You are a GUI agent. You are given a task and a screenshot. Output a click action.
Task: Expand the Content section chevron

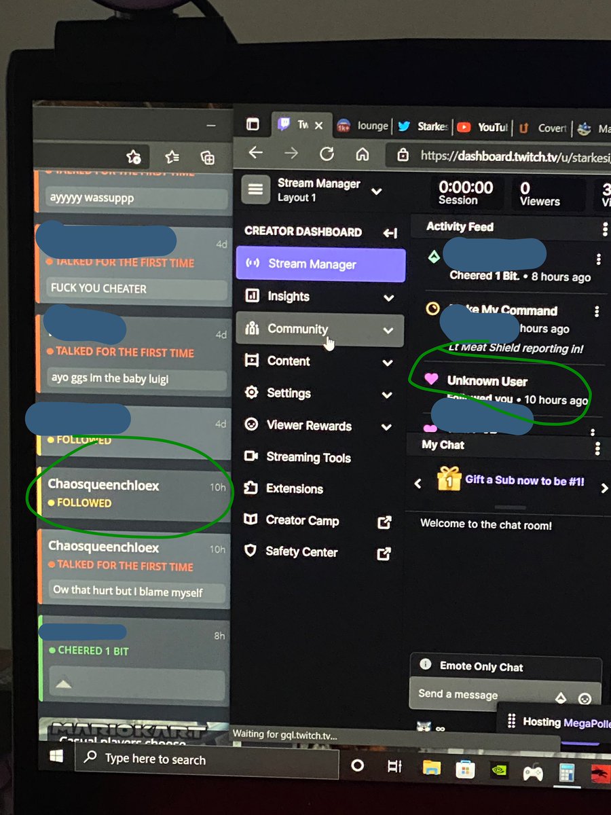tap(387, 363)
